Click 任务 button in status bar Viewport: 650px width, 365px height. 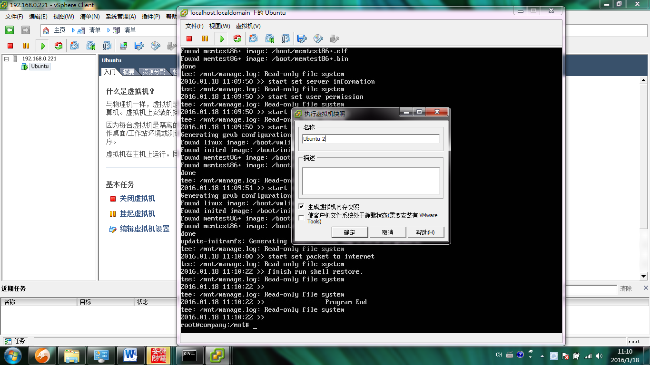(x=15, y=341)
